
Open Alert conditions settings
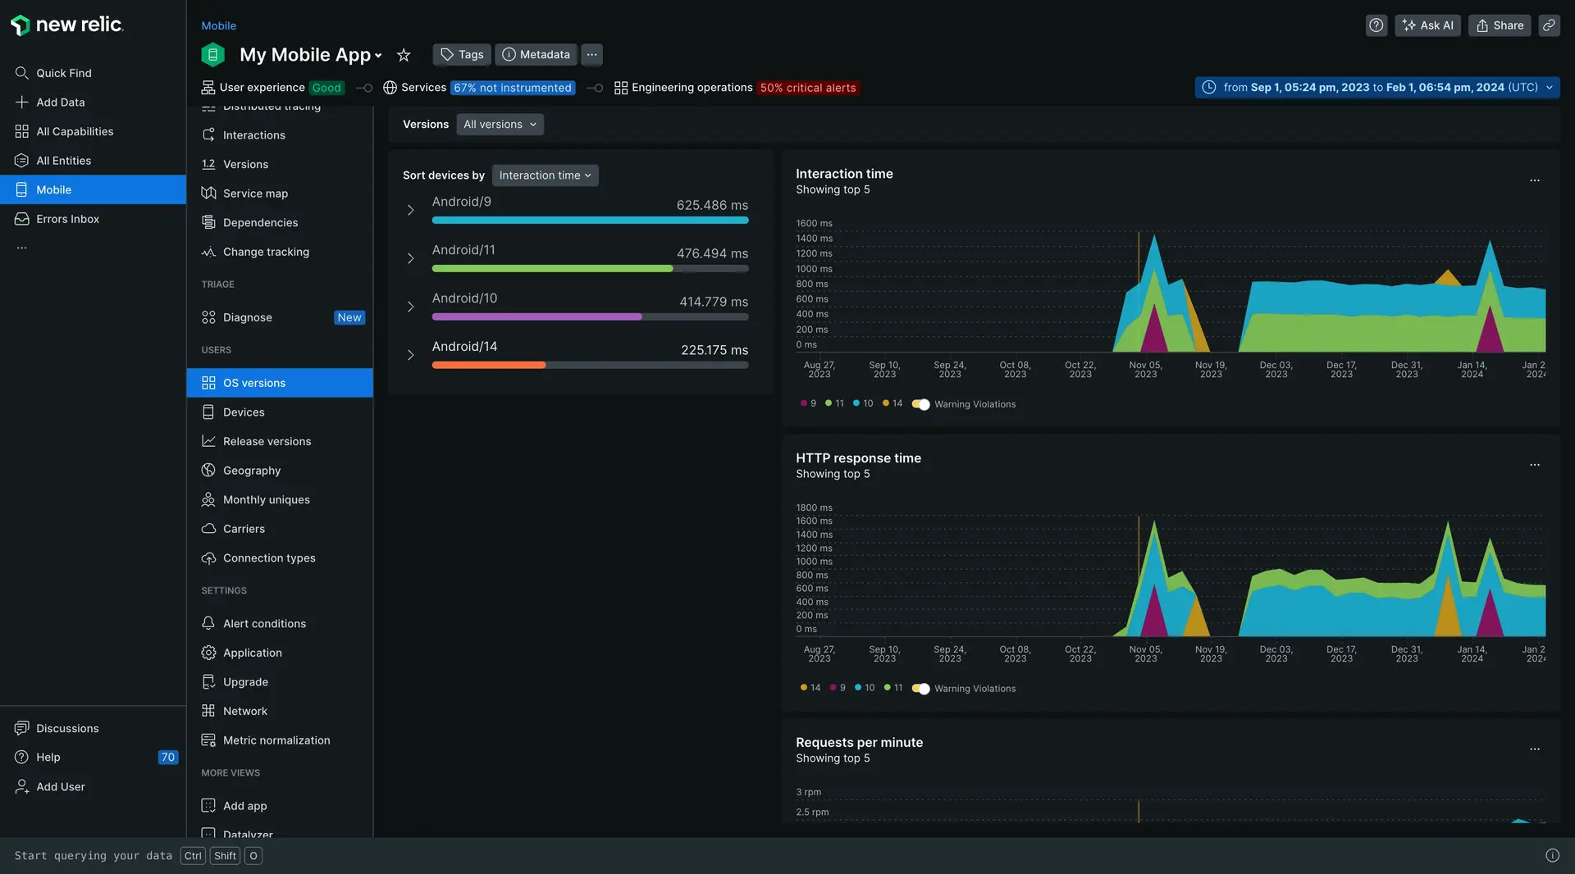[264, 624]
